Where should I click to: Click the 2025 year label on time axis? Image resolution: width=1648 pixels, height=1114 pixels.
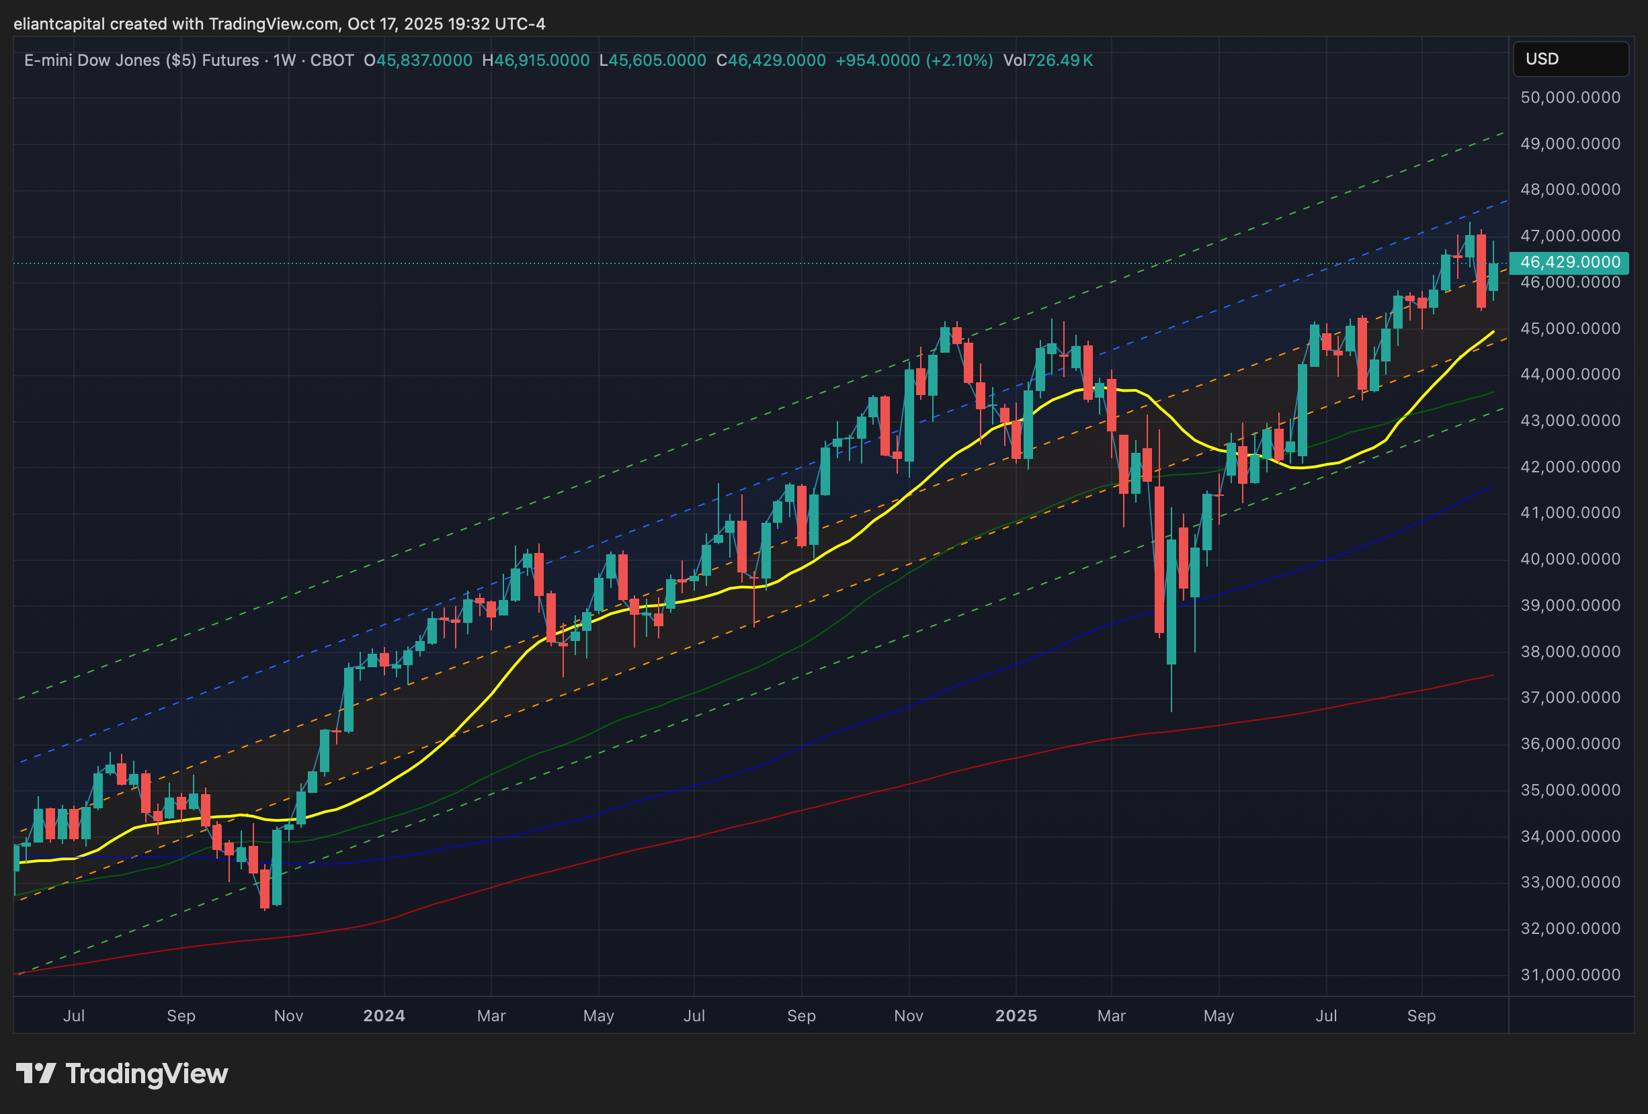click(x=1016, y=1015)
